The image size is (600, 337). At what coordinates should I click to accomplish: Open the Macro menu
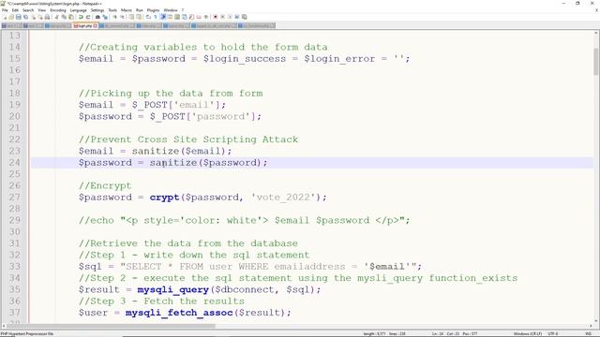127,10
